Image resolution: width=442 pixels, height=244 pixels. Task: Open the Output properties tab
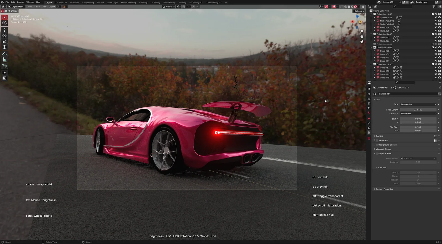pyautogui.click(x=369, y=99)
